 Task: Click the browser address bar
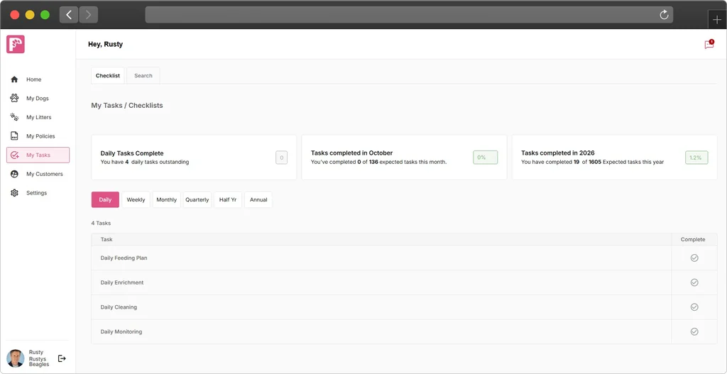(x=409, y=15)
